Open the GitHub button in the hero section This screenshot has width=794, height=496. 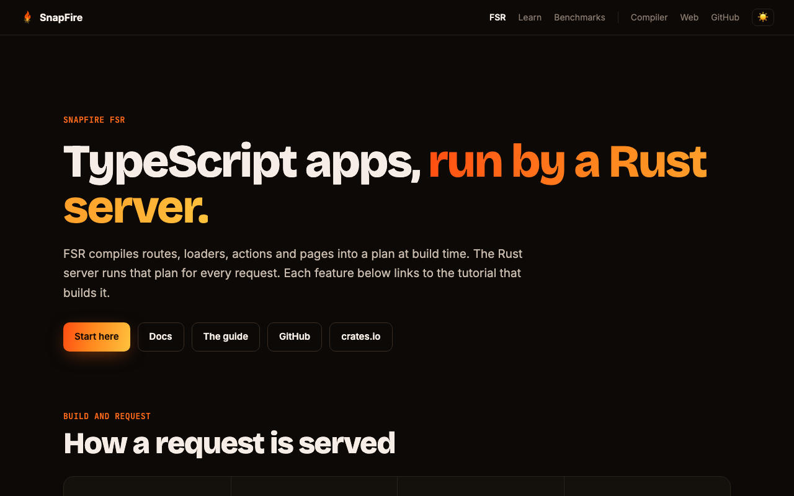click(295, 337)
